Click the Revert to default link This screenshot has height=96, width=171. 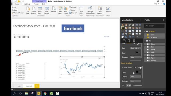[x=127, y=63]
